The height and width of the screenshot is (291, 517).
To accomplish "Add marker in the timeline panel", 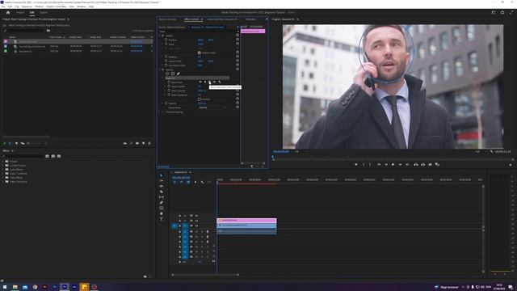I will tap(195, 182).
